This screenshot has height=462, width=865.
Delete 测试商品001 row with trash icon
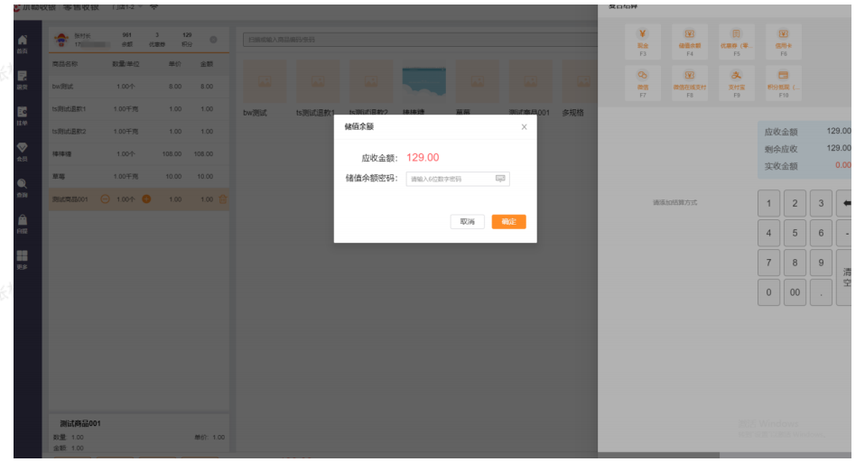coord(223,199)
